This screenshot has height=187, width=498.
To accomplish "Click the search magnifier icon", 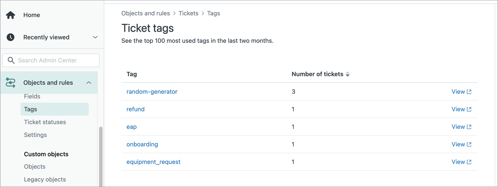I will click(11, 60).
